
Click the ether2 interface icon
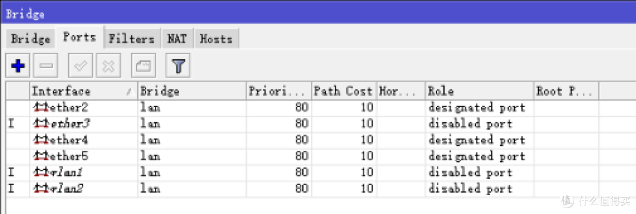41,108
